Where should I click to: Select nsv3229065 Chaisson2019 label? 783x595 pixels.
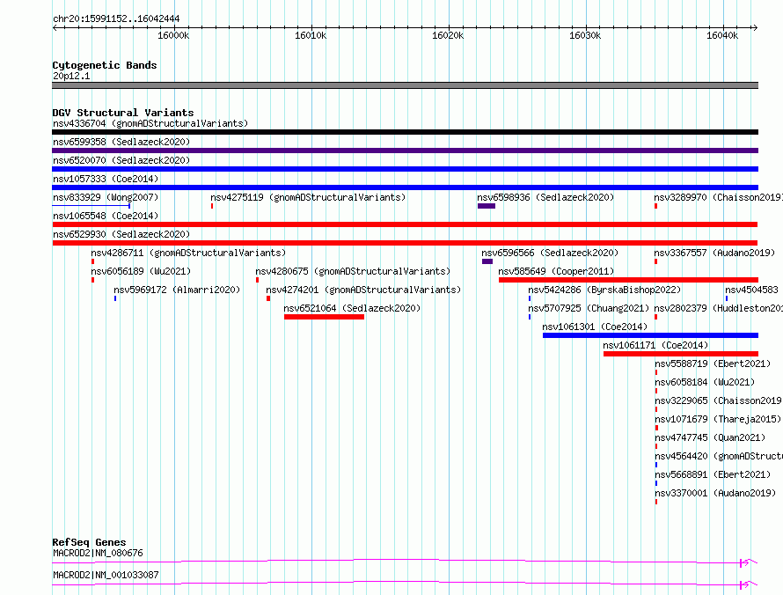pos(718,400)
